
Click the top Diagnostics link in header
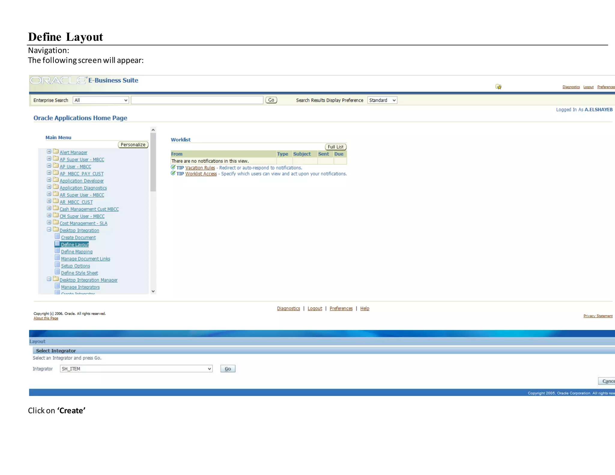(571, 87)
